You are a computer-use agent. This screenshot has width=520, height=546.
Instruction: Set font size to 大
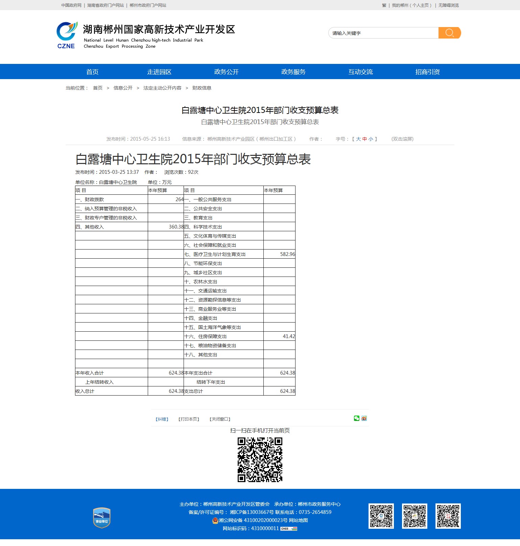[x=358, y=139]
